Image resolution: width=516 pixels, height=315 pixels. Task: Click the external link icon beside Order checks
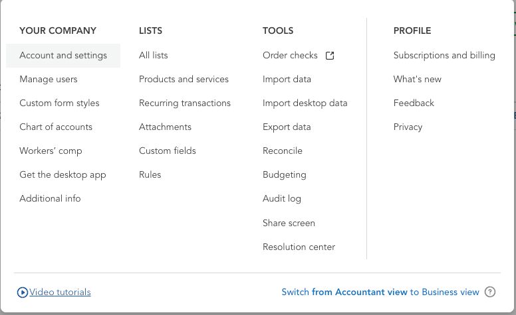click(x=330, y=56)
